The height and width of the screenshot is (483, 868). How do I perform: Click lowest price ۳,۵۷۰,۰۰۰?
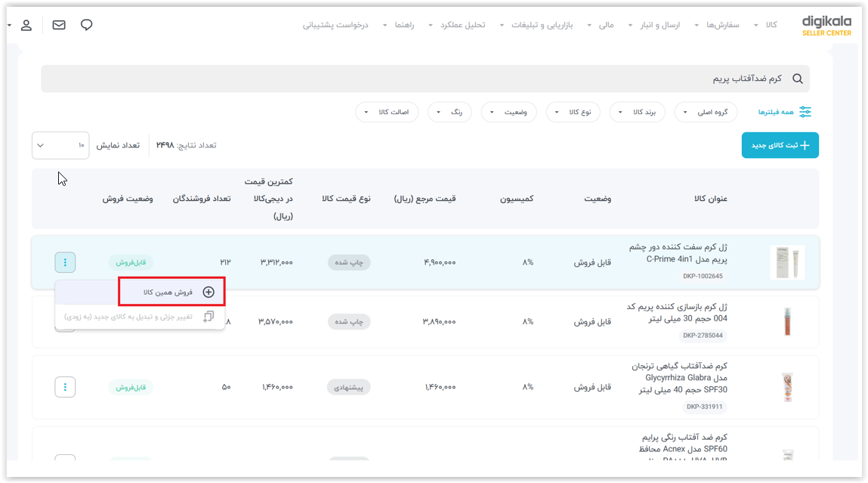pyautogui.click(x=276, y=321)
